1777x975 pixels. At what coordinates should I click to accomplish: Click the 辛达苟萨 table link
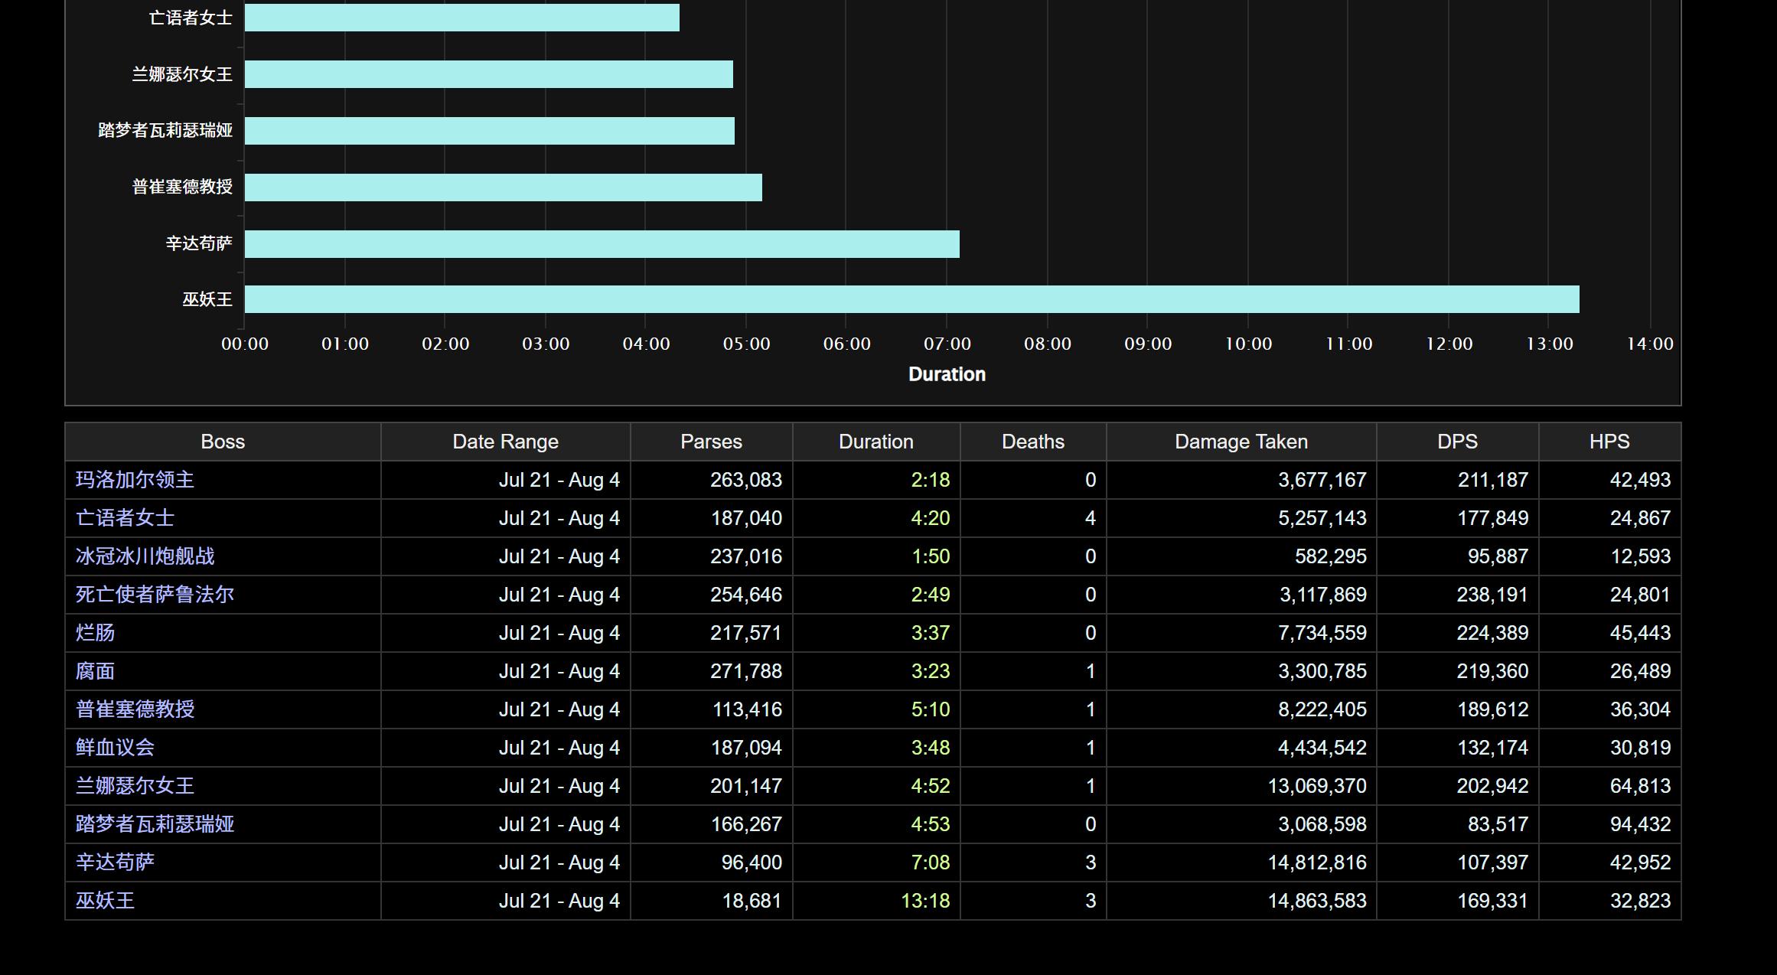(115, 862)
